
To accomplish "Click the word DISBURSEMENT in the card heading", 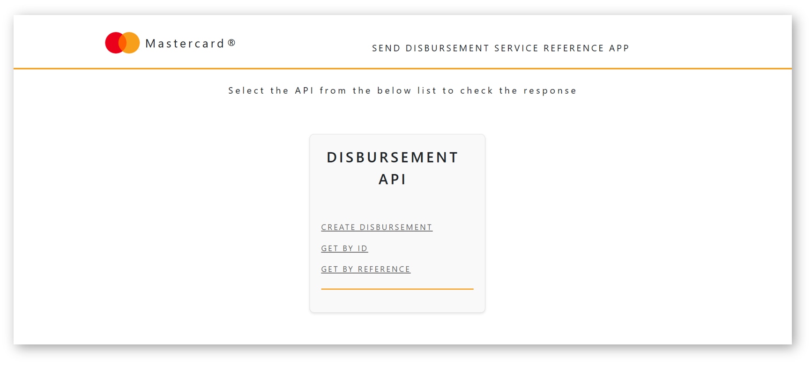I will coord(392,157).
